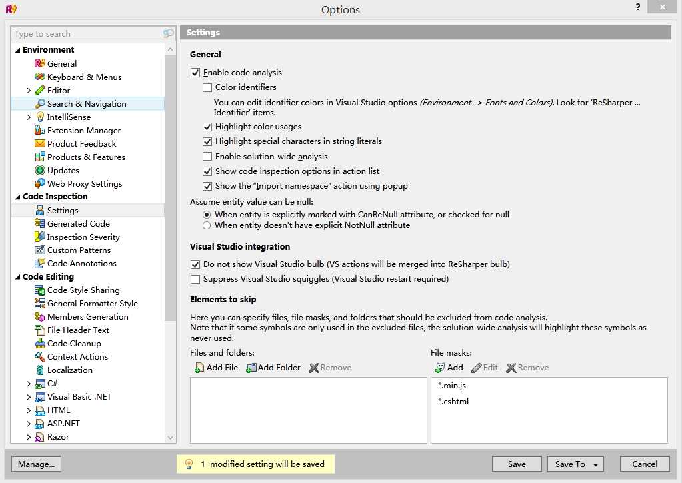Click the Product Feedback envelope icon

pos(39,143)
